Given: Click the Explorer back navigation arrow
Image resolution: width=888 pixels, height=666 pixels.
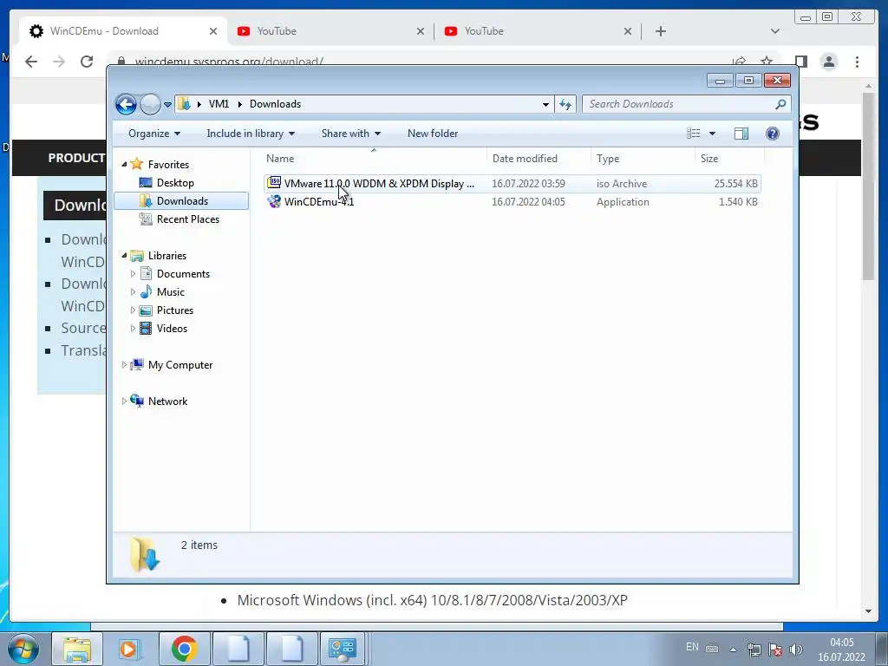Looking at the screenshot, I should tap(126, 104).
